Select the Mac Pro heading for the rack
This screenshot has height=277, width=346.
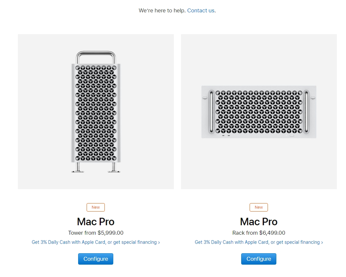click(x=259, y=222)
